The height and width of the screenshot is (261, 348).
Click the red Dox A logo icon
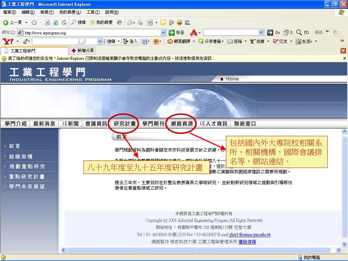click(194, 33)
